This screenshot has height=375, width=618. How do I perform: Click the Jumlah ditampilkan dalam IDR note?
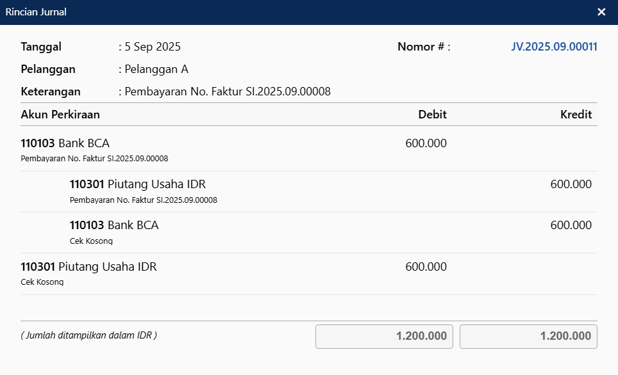tap(88, 335)
